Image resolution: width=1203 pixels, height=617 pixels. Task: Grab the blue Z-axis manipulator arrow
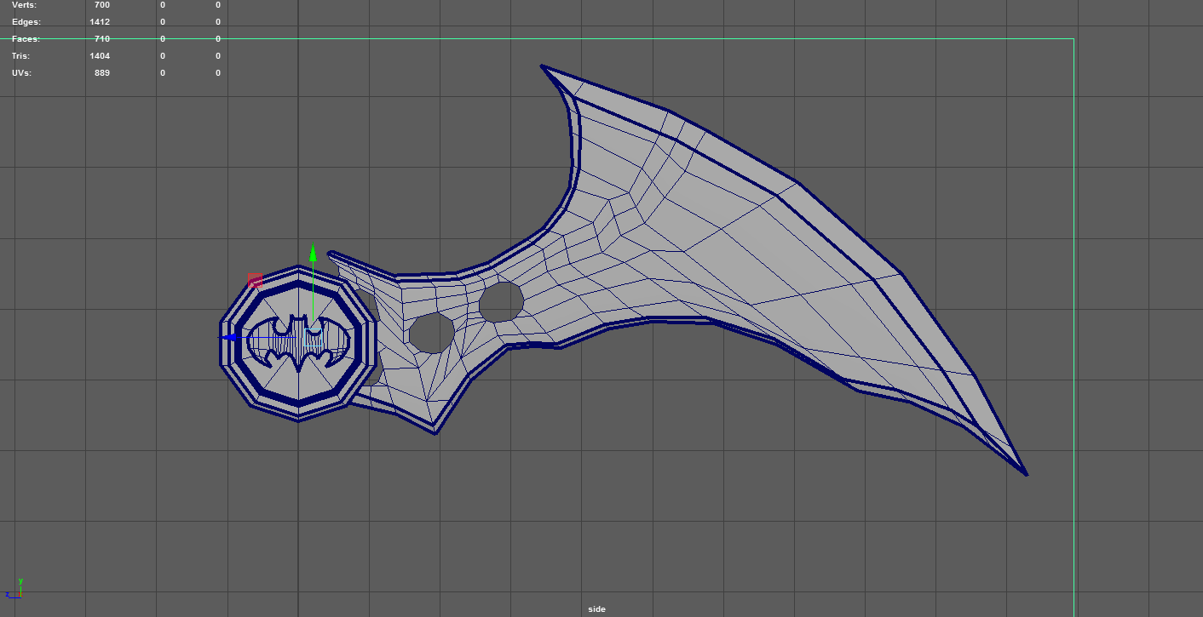(x=228, y=338)
